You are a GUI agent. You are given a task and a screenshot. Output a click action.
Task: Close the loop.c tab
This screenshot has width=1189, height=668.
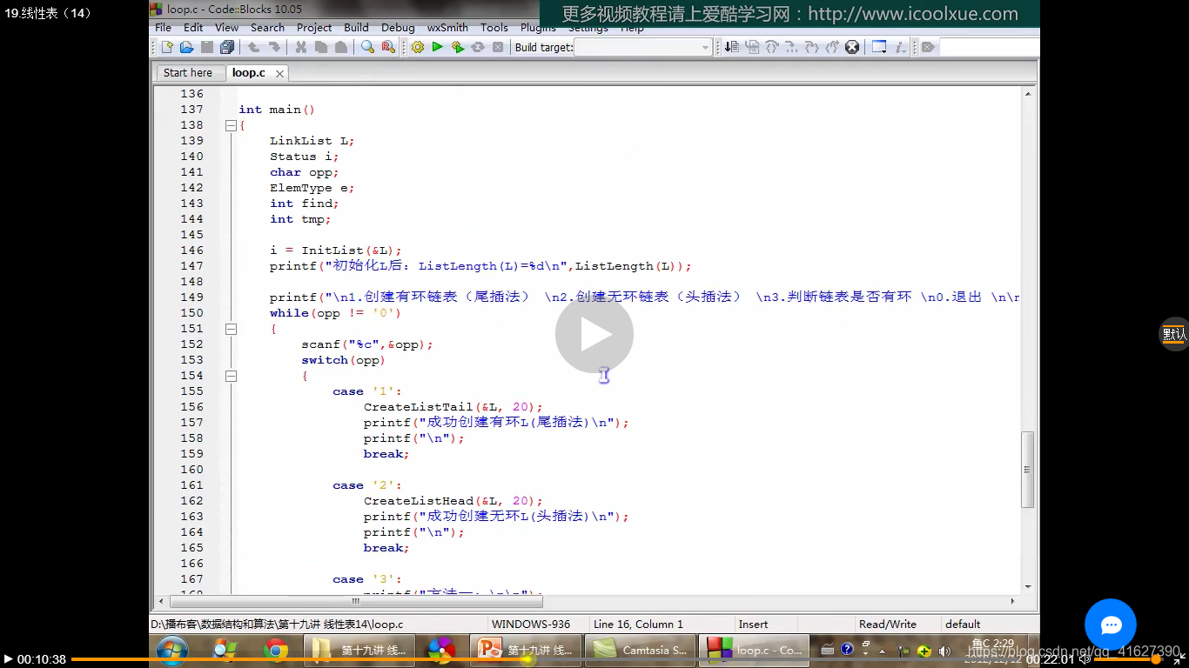(279, 74)
